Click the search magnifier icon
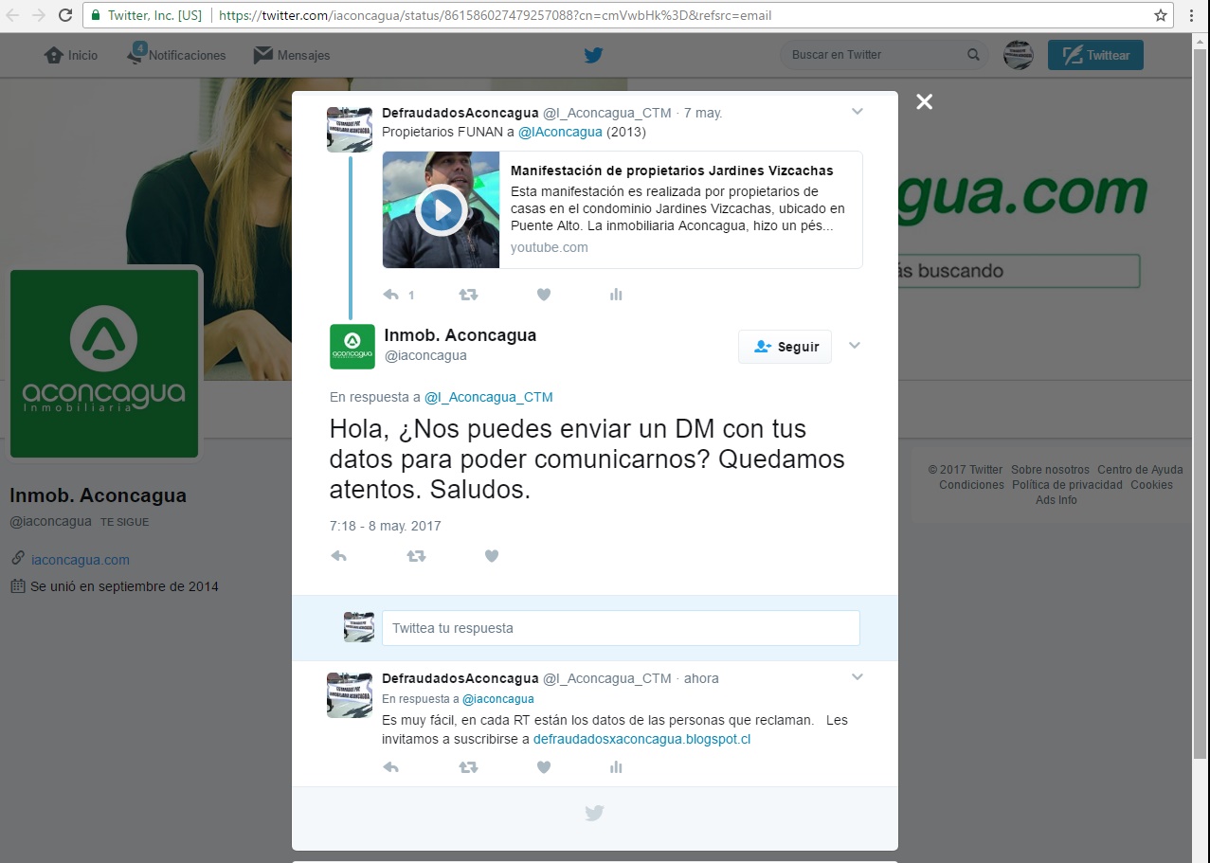The height and width of the screenshot is (863, 1210). click(973, 55)
